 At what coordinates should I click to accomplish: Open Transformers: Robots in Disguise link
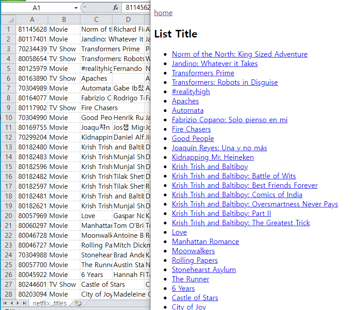(225, 83)
